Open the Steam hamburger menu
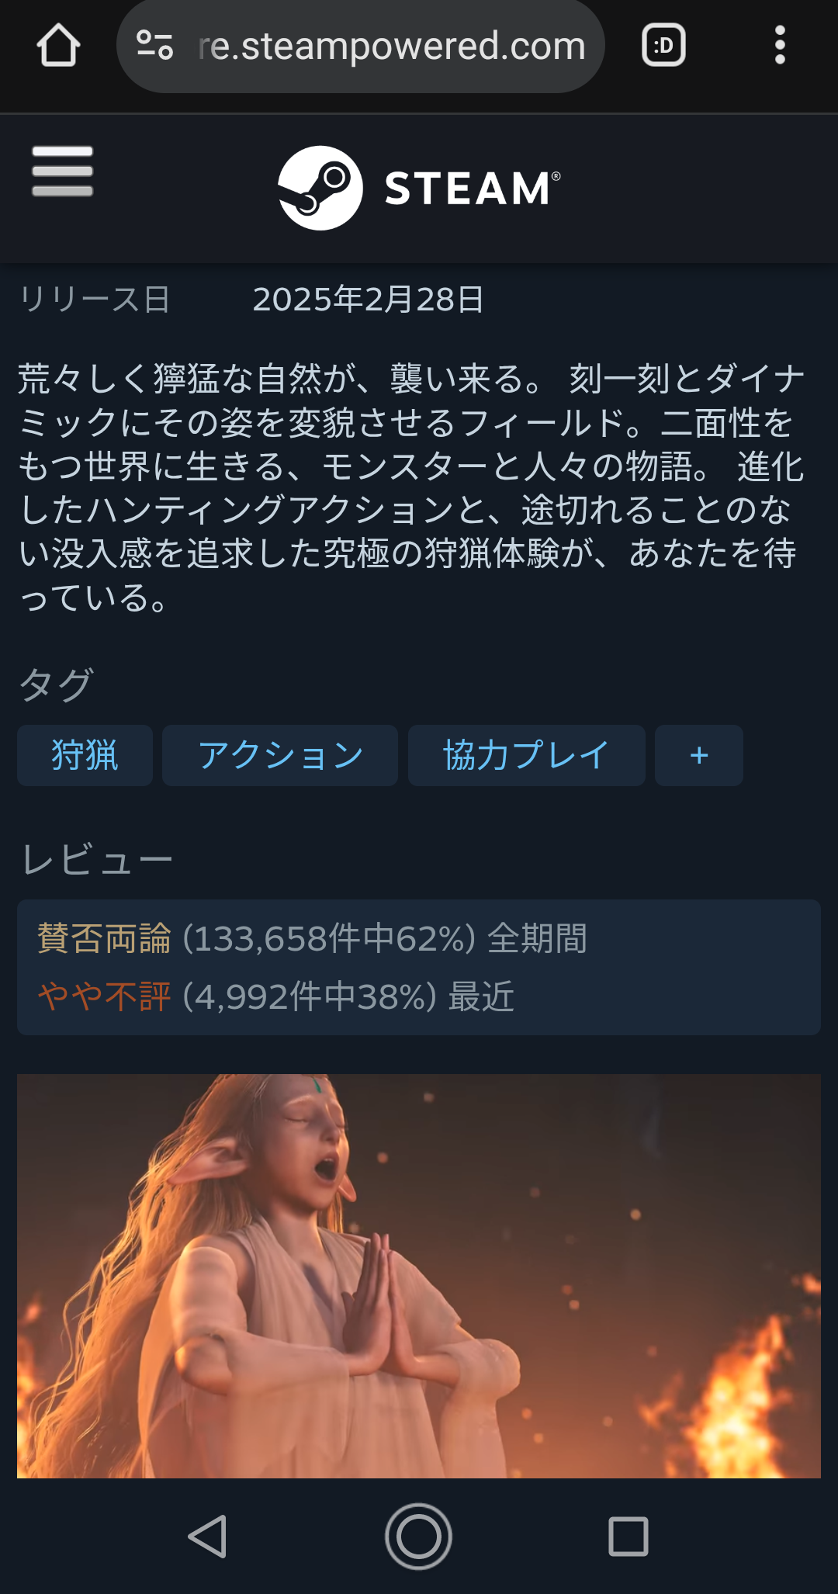 [x=62, y=171]
